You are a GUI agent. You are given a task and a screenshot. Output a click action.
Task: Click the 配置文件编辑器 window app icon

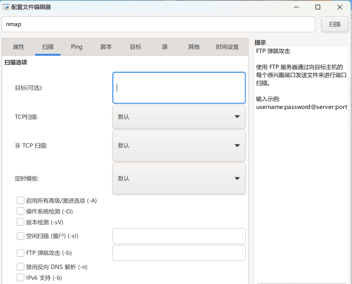coord(6,7)
